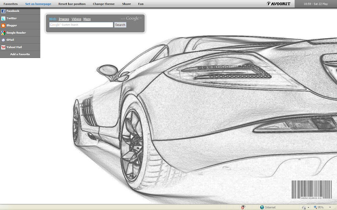The image size is (337, 210).
Task: Click the Set as homepage link
Action: pos(38,4)
